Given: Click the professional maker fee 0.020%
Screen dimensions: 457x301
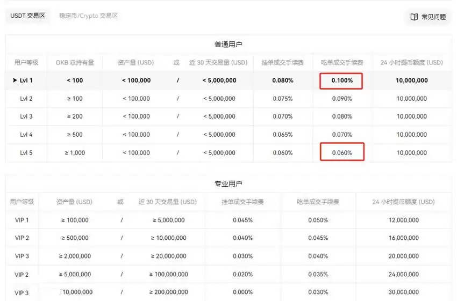Looking at the screenshot, I should click(243, 274).
